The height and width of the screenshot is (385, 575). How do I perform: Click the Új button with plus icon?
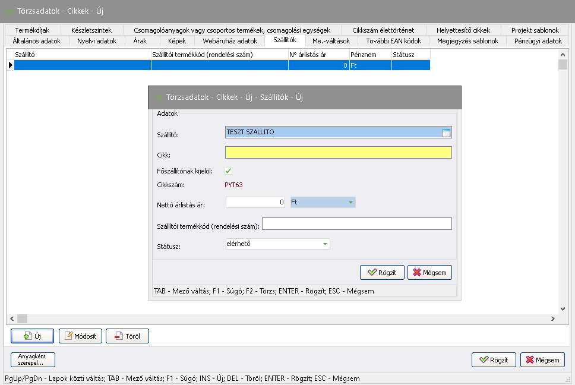[32, 336]
